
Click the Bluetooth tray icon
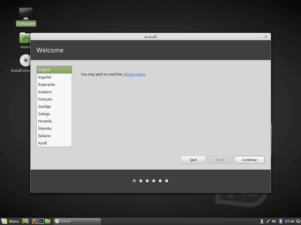[x=281, y=221]
